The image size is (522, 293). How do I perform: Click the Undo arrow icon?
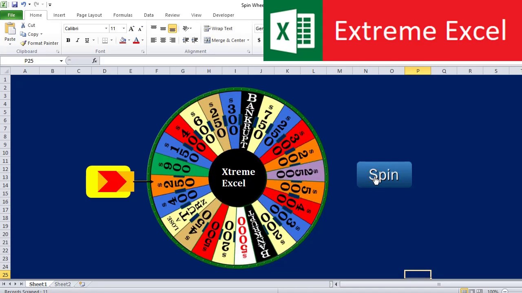(x=23, y=4)
